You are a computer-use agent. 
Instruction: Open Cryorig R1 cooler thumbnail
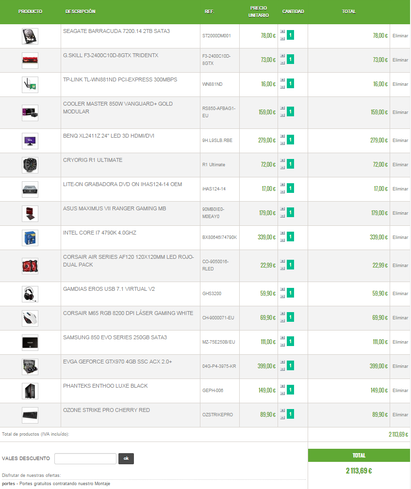(x=30, y=165)
